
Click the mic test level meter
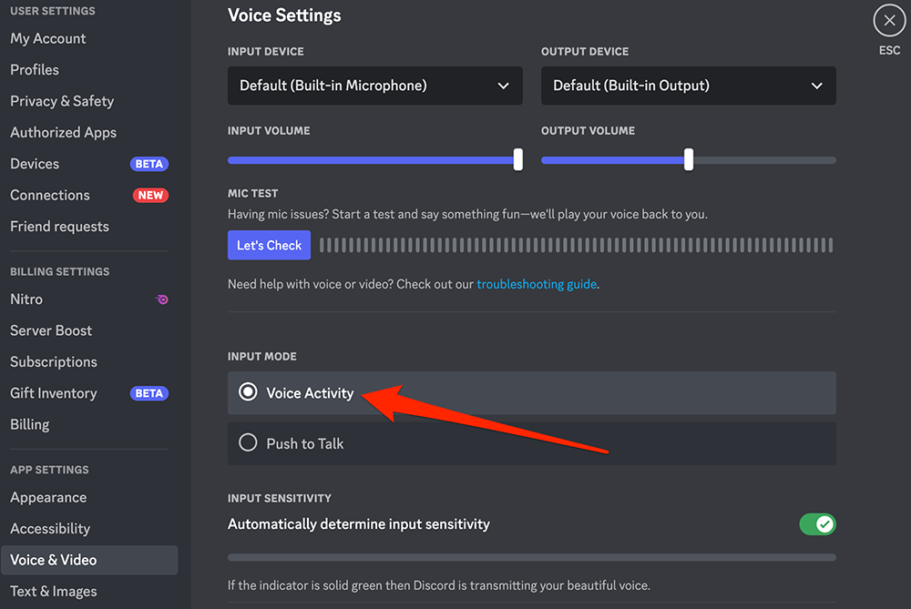tap(576, 245)
